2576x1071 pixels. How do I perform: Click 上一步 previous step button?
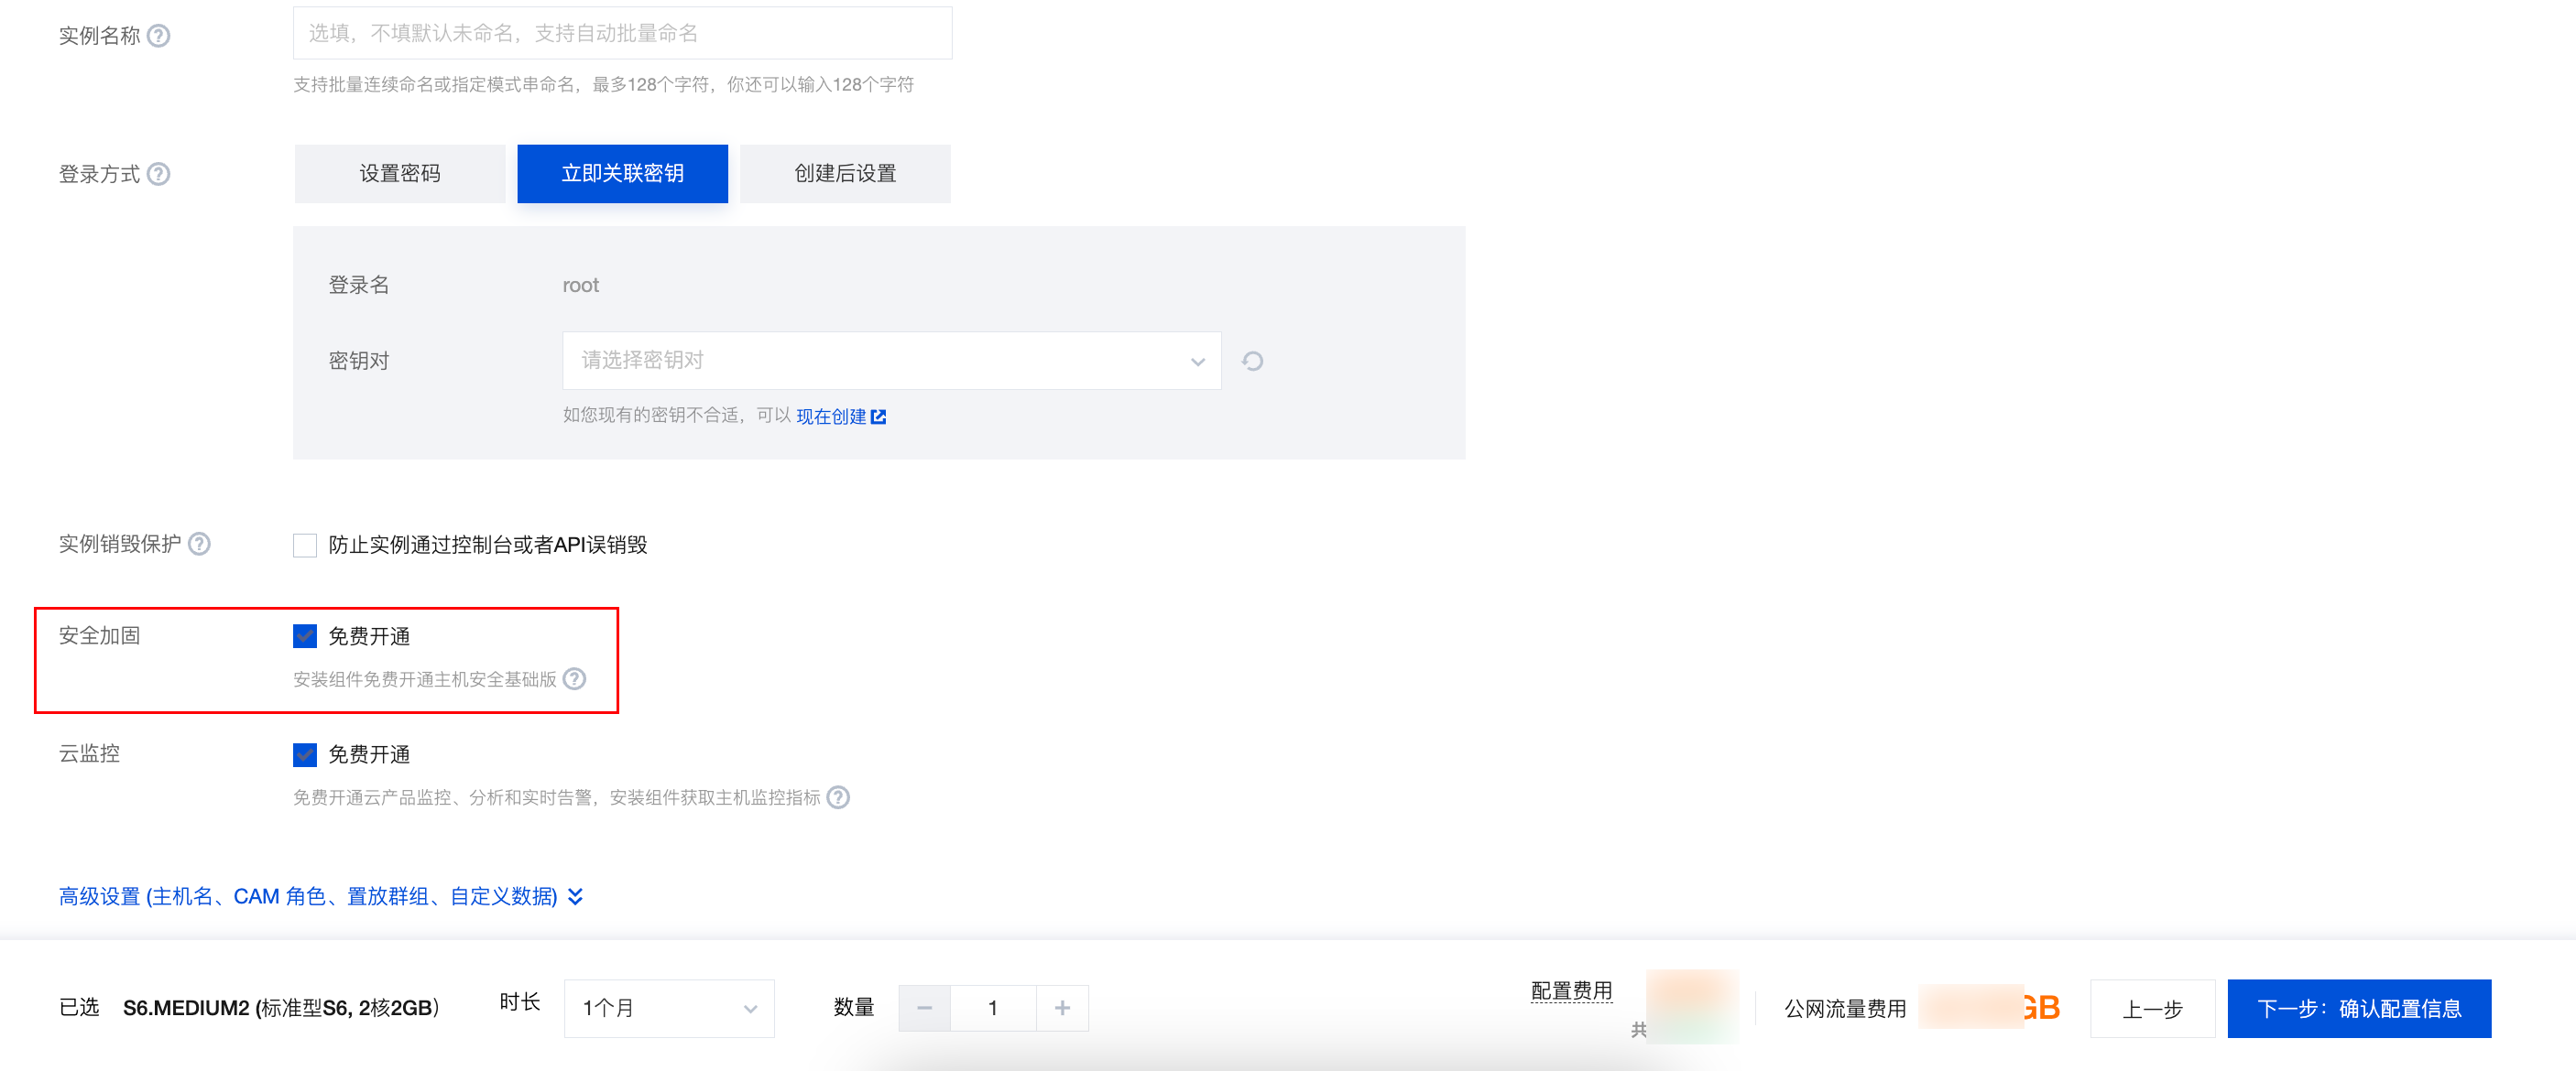point(2152,1008)
